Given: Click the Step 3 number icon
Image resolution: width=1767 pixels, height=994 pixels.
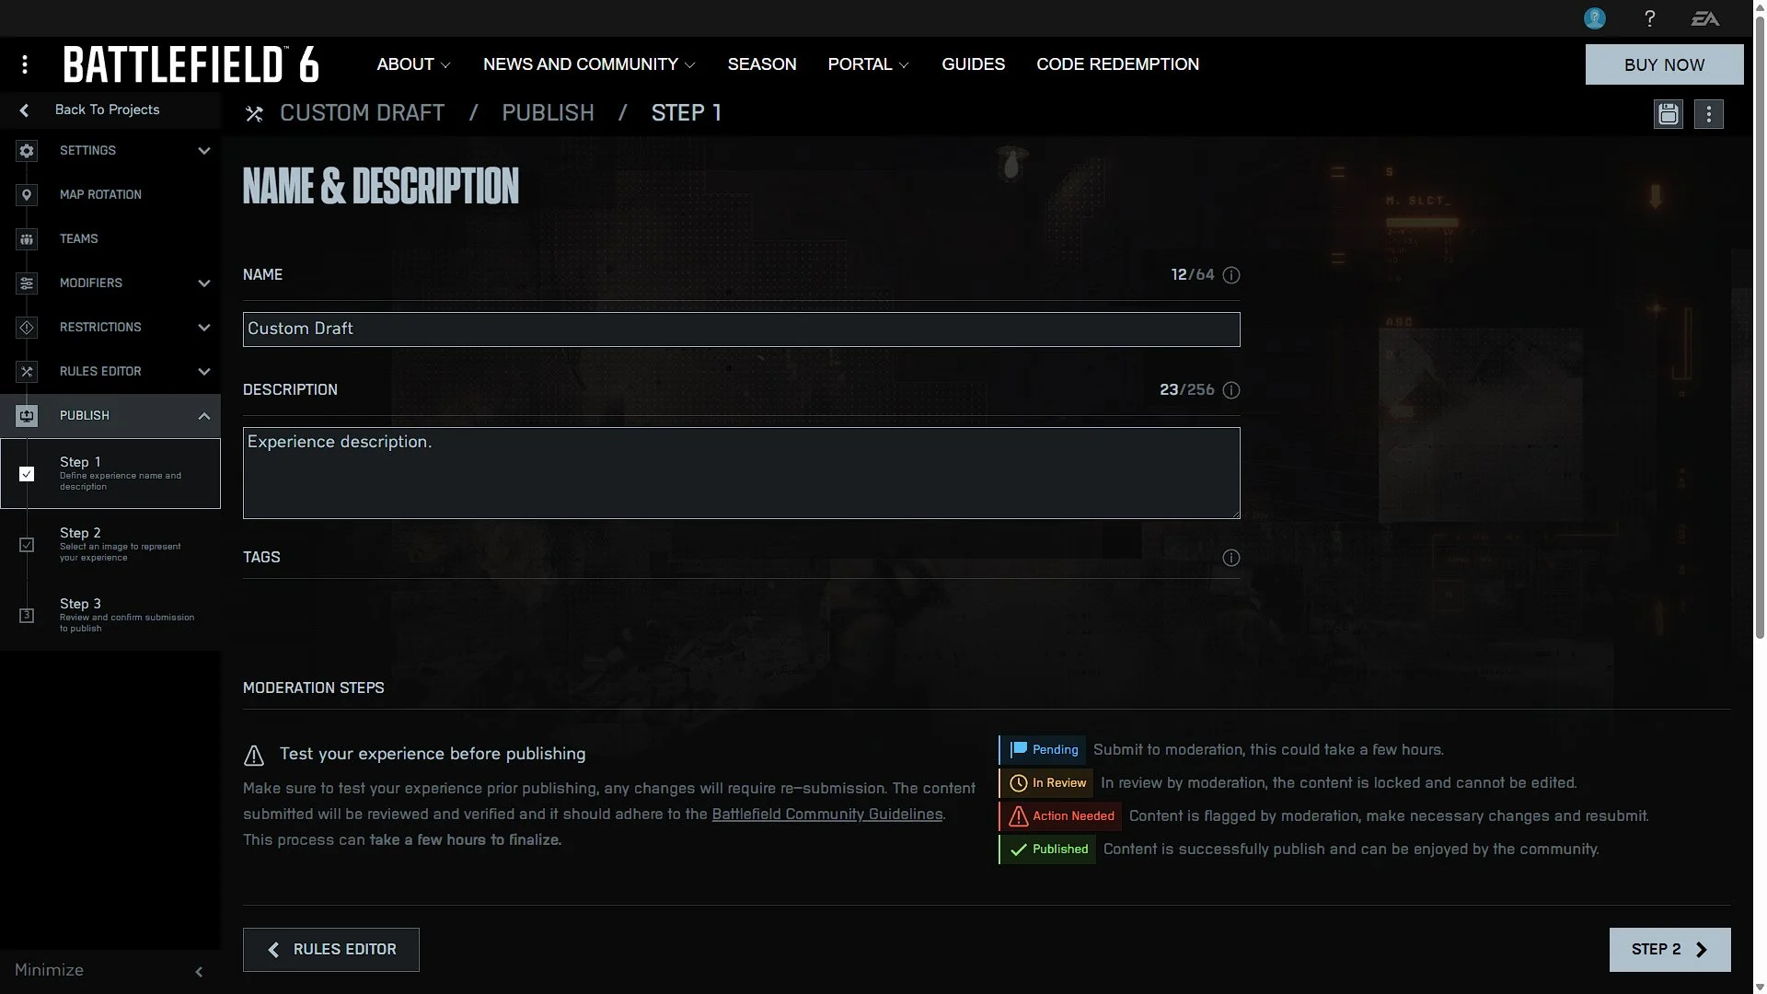Looking at the screenshot, I should click(27, 616).
